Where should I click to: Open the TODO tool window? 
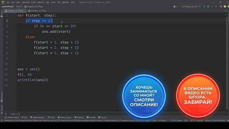point(51,118)
